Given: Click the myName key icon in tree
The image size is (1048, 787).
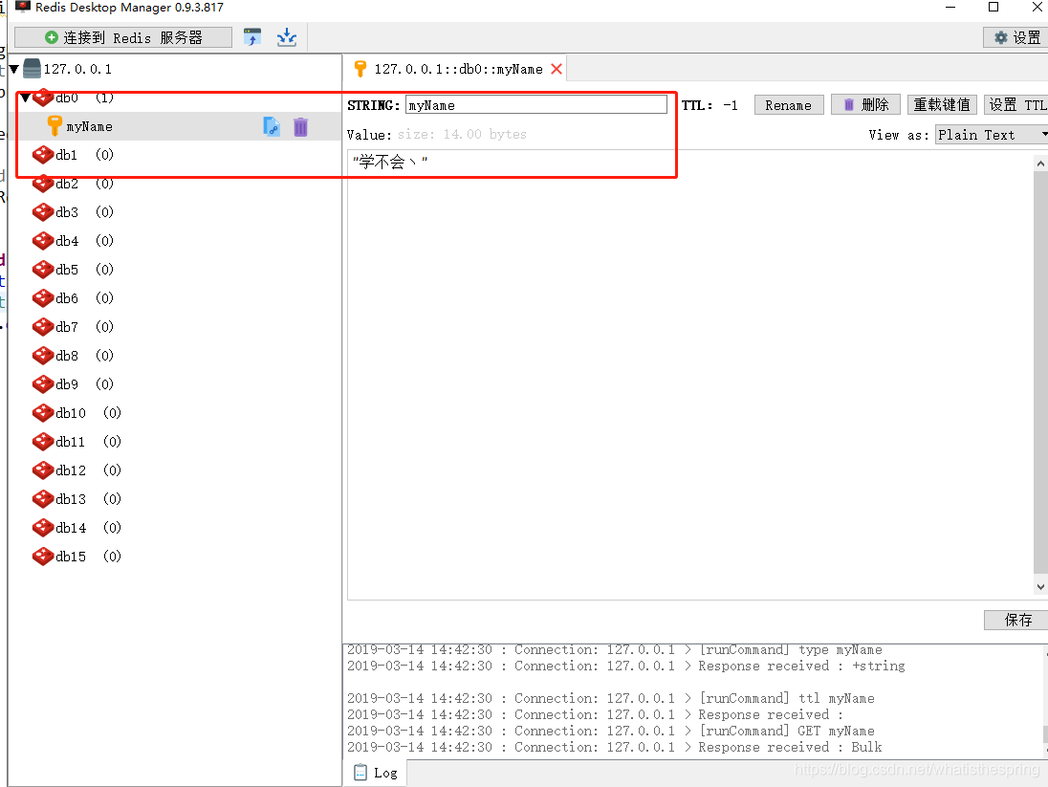Looking at the screenshot, I should coord(55,125).
